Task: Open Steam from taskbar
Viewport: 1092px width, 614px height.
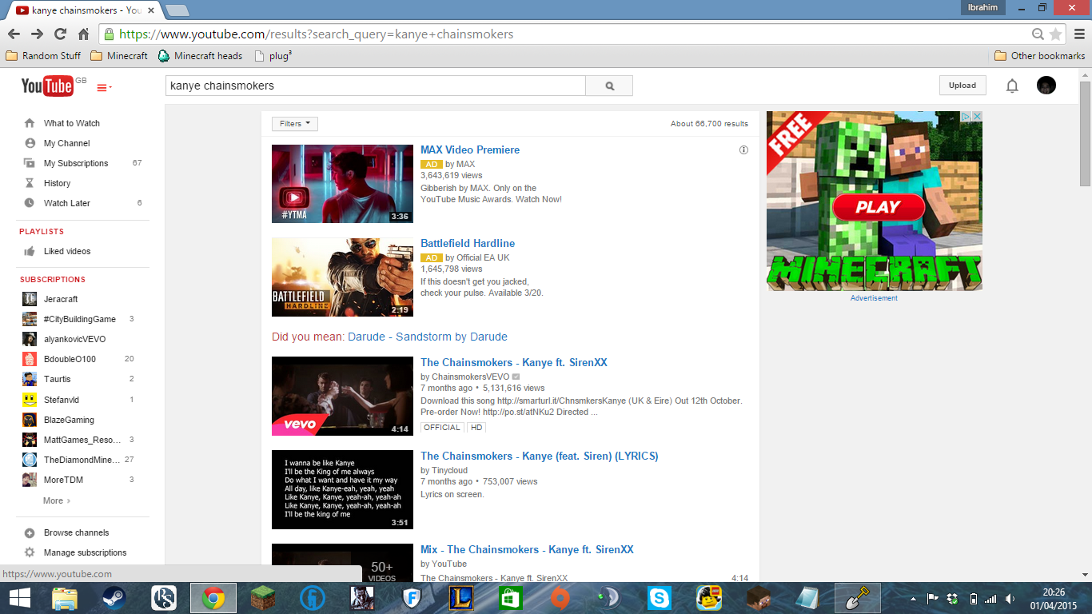Action: click(x=114, y=598)
